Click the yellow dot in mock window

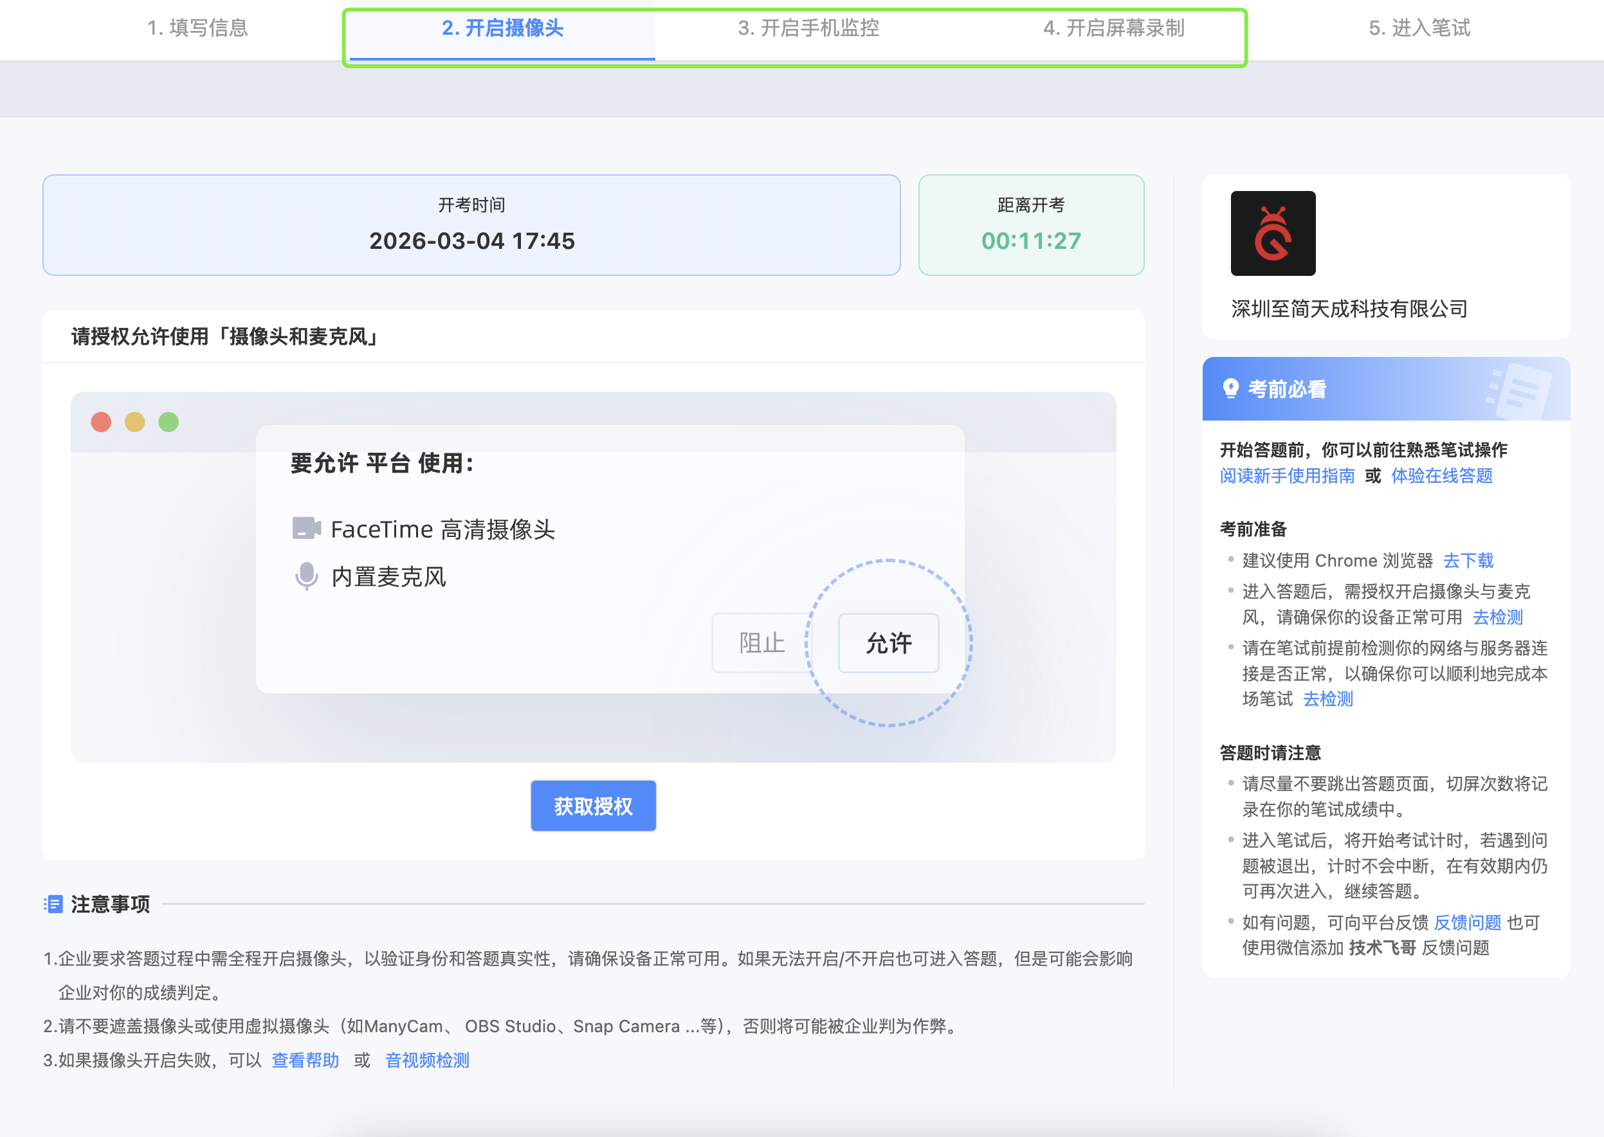[x=135, y=422]
